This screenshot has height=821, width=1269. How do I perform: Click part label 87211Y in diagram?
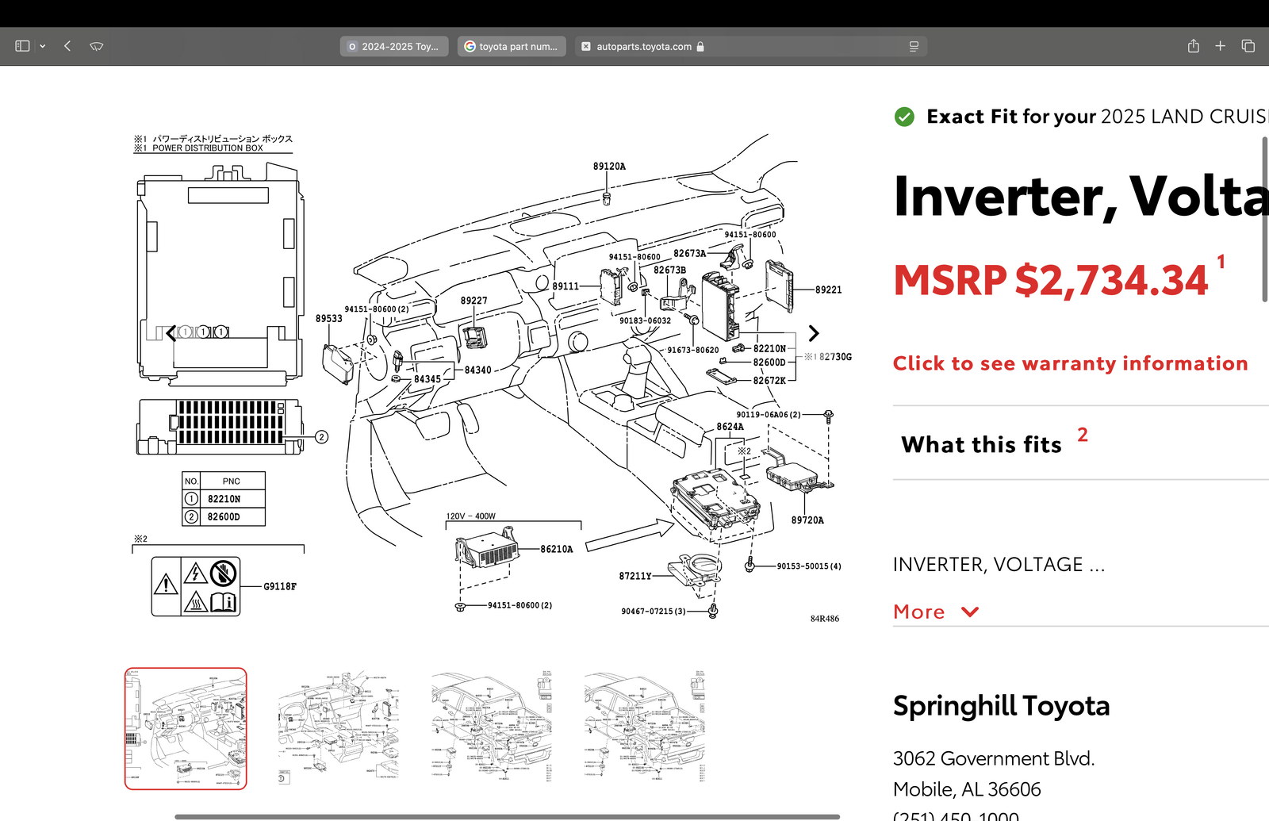pos(635,576)
